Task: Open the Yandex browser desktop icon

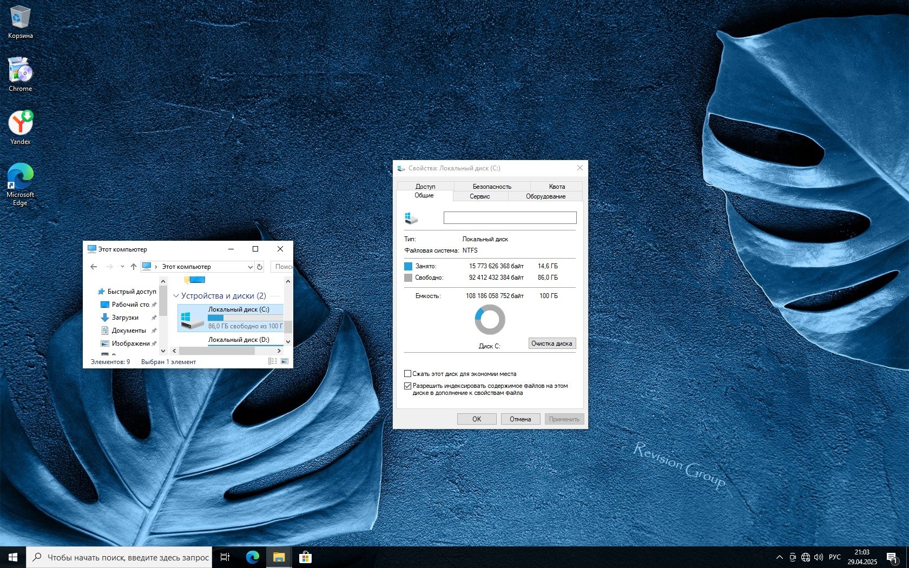Action: [20, 123]
